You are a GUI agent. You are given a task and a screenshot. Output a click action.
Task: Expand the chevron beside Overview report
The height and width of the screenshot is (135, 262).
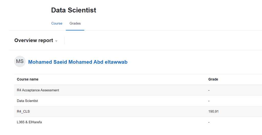tap(56, 41)
